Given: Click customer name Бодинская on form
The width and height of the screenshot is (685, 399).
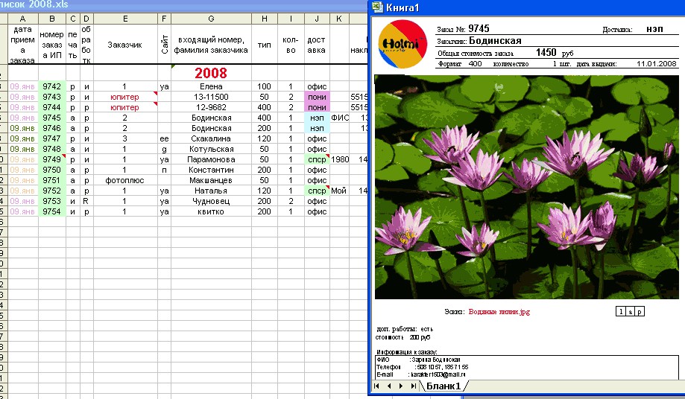Looking at the screenshot, I should click(x=495, y=41).
